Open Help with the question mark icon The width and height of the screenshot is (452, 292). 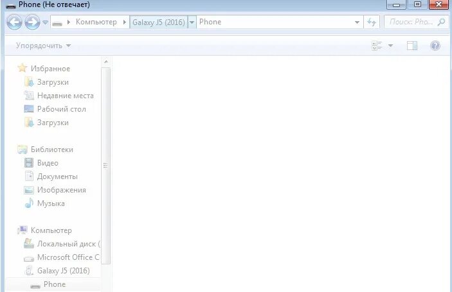(435, 46)
